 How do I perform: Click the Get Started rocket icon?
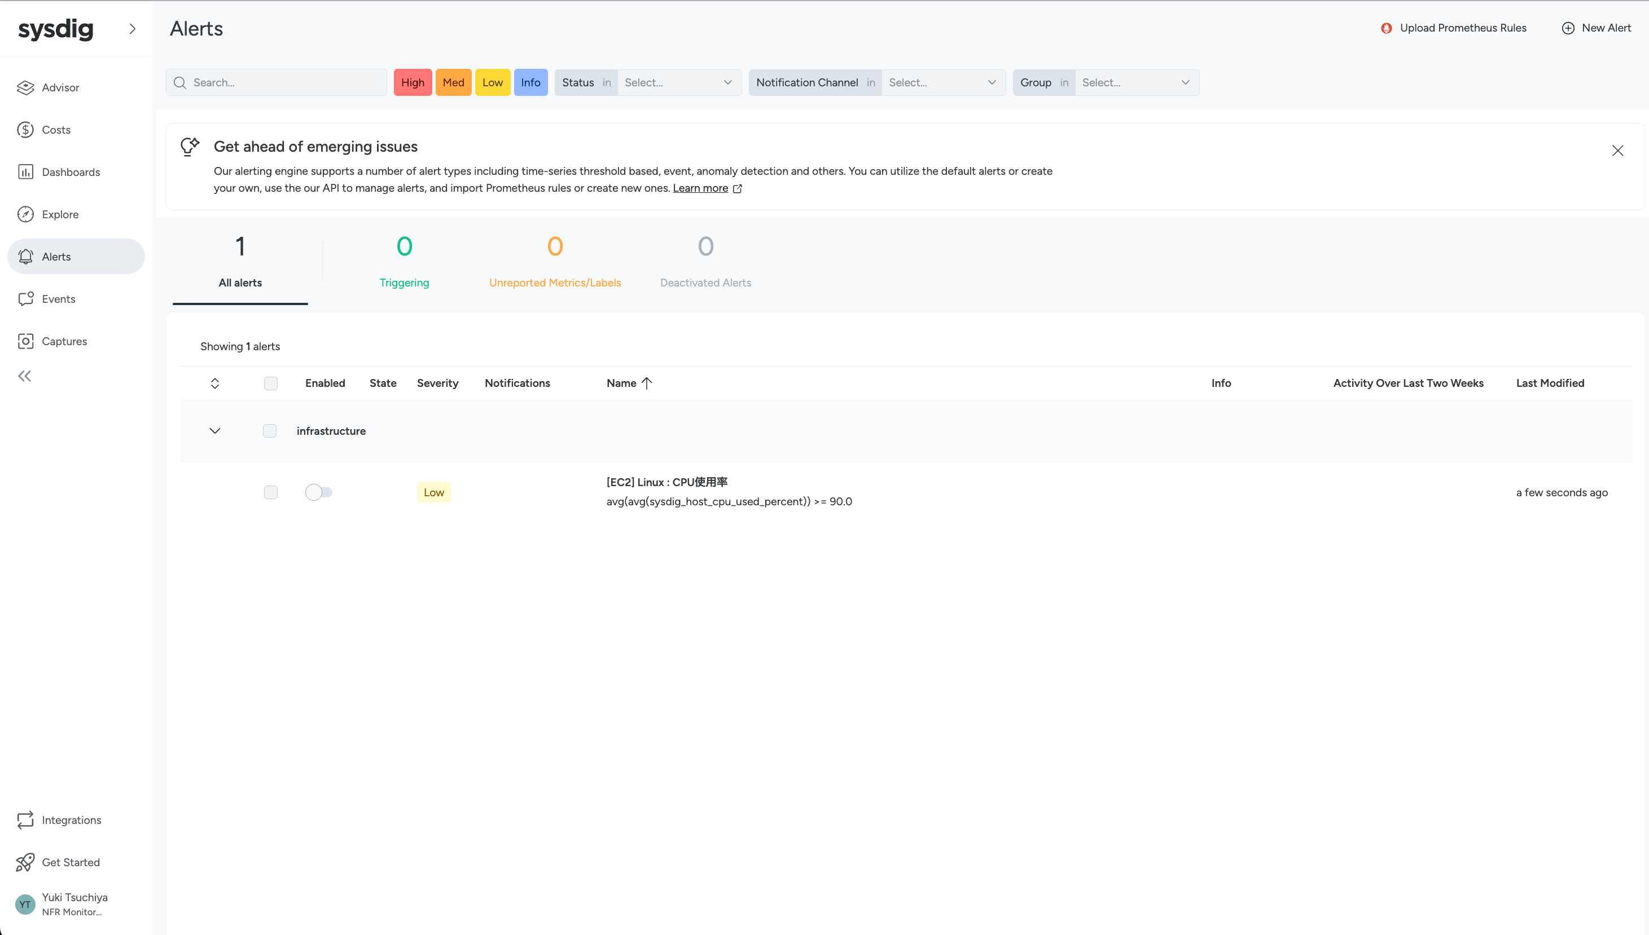pos(25,862)
